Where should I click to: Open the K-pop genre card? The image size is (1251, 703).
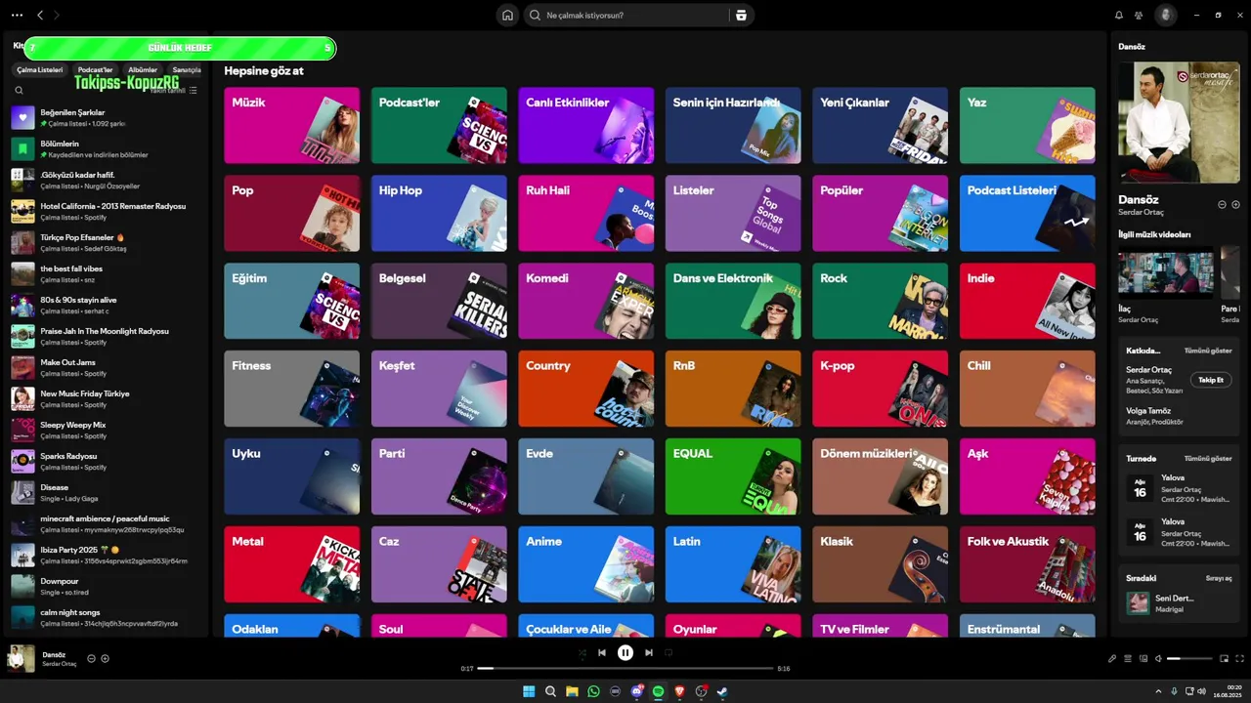(x=881, y=389)
